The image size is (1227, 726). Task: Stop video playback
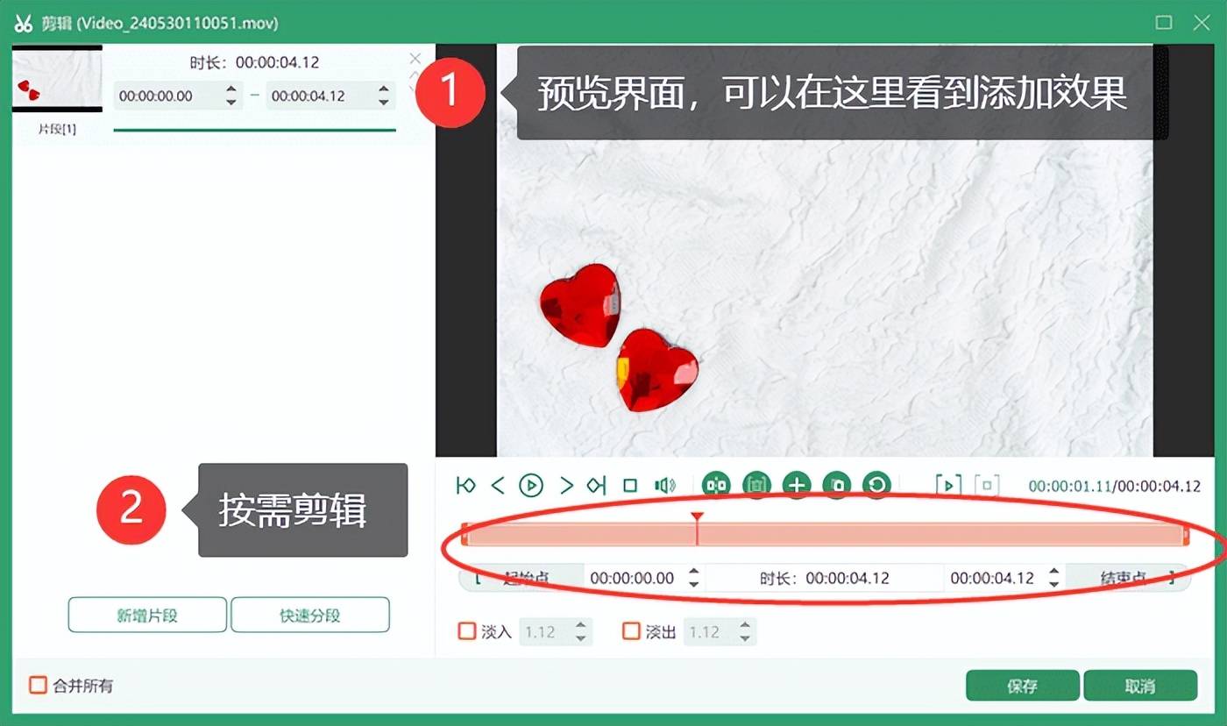tap(629, 485)
